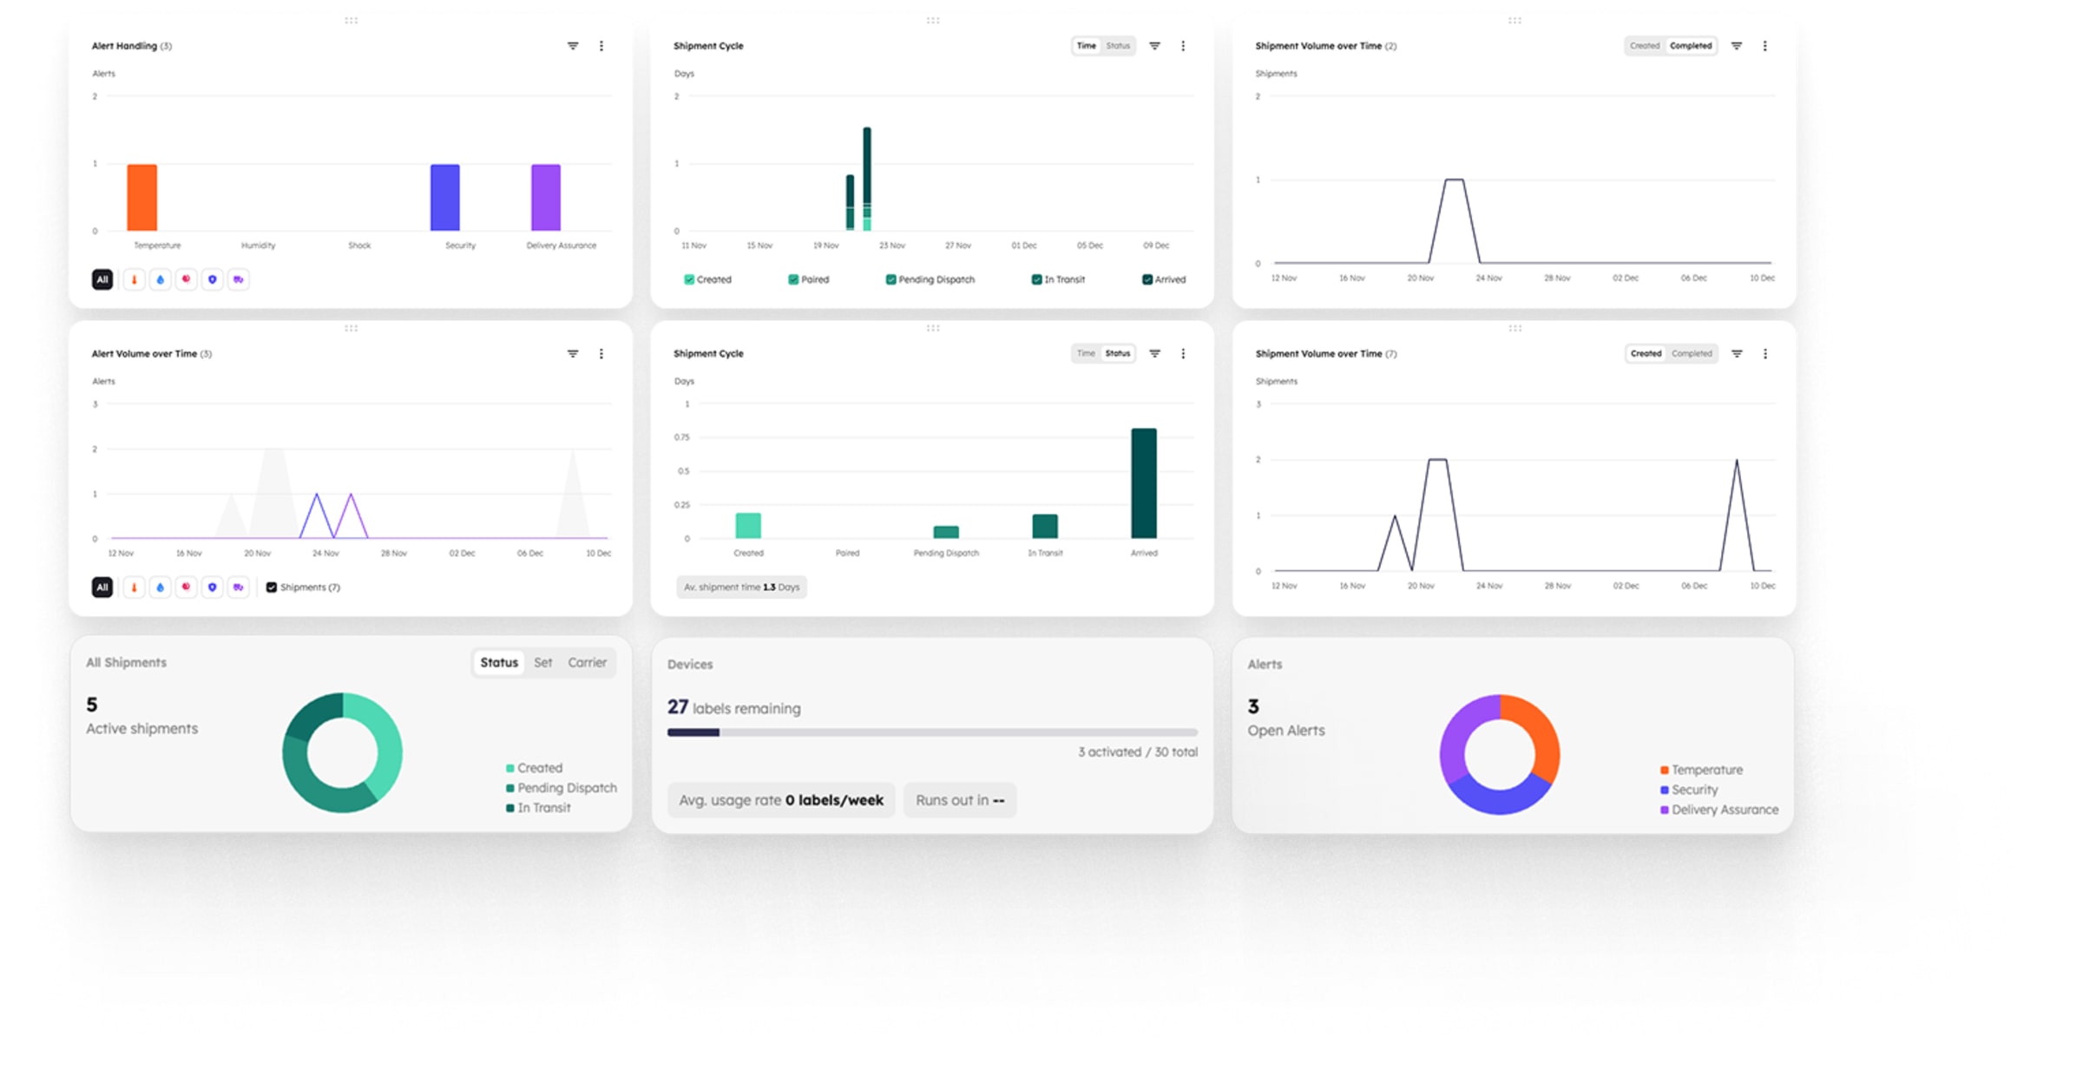Filter Alert Handling by temperature icon
The image size is (2083, 1076).
click(134, 279)
